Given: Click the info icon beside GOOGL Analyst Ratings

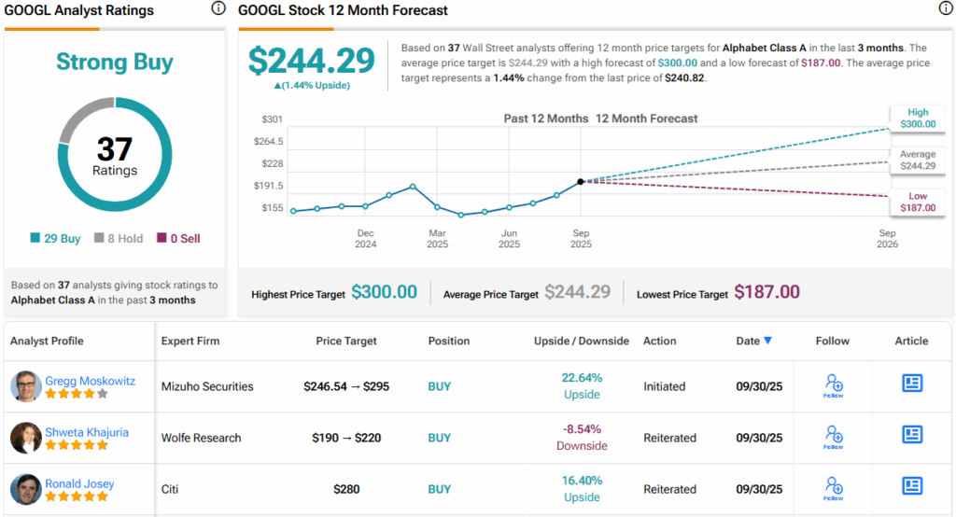Looking at the screenshot, I should point(218,9).
